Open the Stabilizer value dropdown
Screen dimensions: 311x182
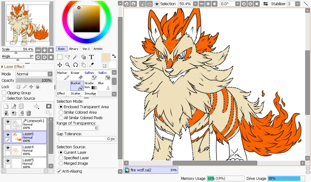click(297, 4)
